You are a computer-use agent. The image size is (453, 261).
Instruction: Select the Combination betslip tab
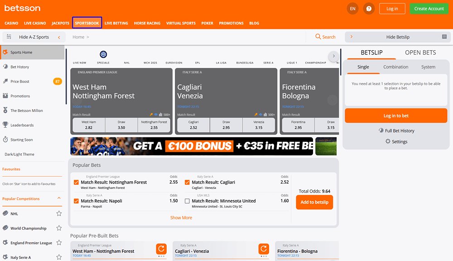click(x=395, y=67)
